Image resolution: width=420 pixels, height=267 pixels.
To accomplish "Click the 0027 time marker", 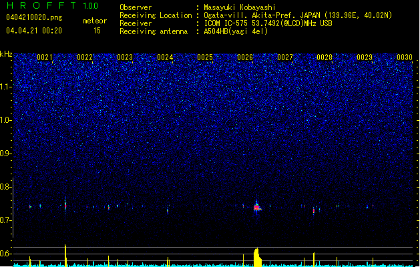I will [x=285, y=57].
